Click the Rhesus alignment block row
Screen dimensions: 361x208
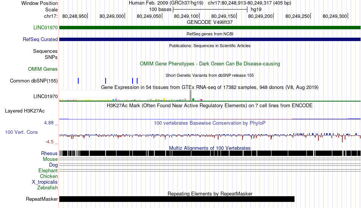pyautogui.click(x=210, y=153)
